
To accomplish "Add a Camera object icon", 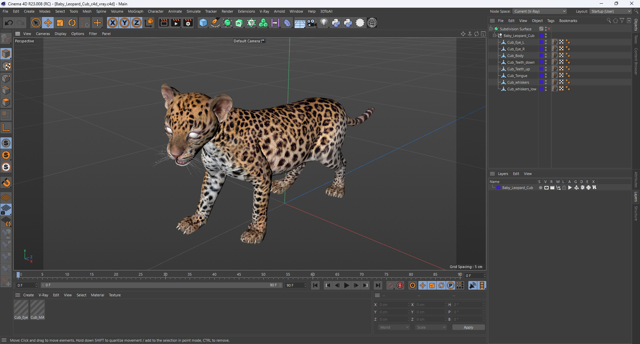I will click(x=312, y=23).
